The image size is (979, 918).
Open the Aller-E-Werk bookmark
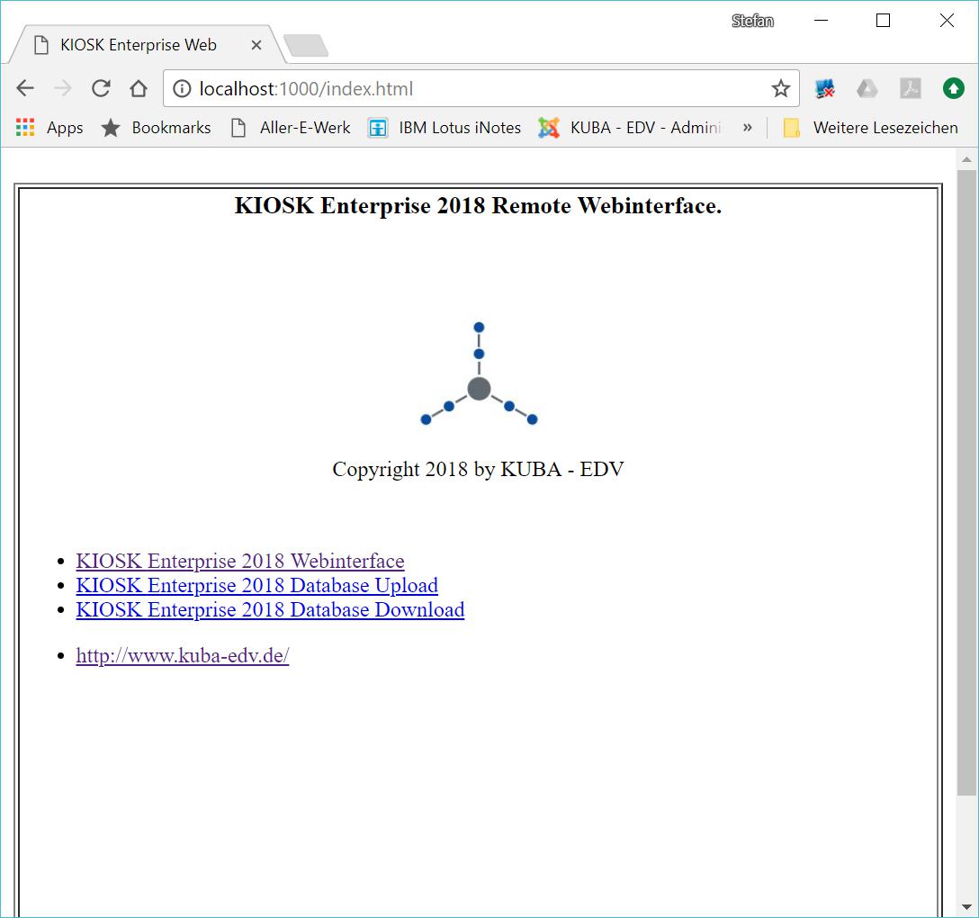291,128
